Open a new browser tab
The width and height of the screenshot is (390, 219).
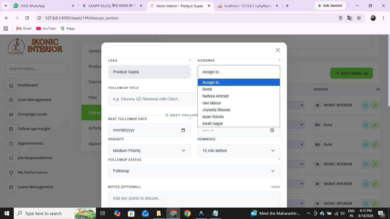pyautogui.click(x=287, y=6)
